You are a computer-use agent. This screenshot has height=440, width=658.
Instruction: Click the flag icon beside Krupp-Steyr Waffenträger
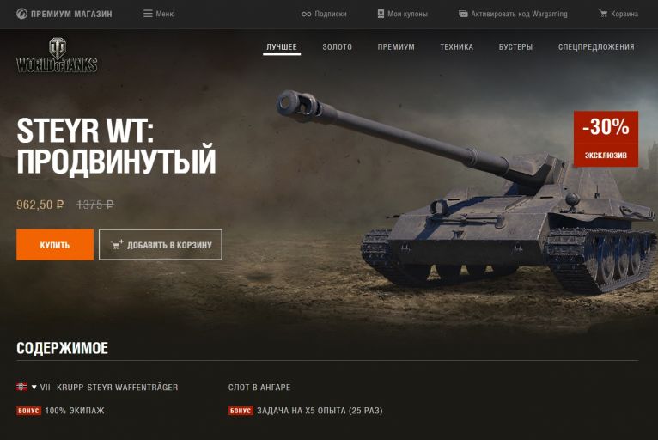tap(21, 387)
